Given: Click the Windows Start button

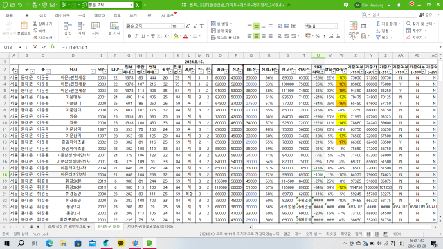Looking at the screenshot, I should (x=7, y=243).
